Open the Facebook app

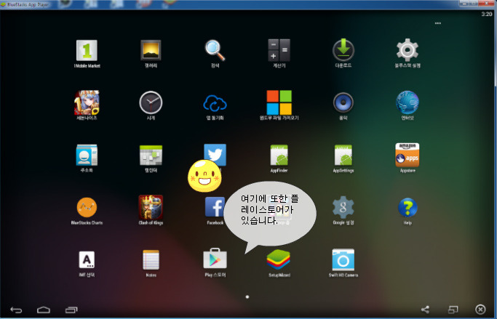coord(215,207)
